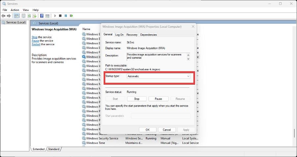Image resolution: width=297 pixels, height=157 pixels.
Task: Click the executable path text in dialog
Action: [x=133, y=69]
